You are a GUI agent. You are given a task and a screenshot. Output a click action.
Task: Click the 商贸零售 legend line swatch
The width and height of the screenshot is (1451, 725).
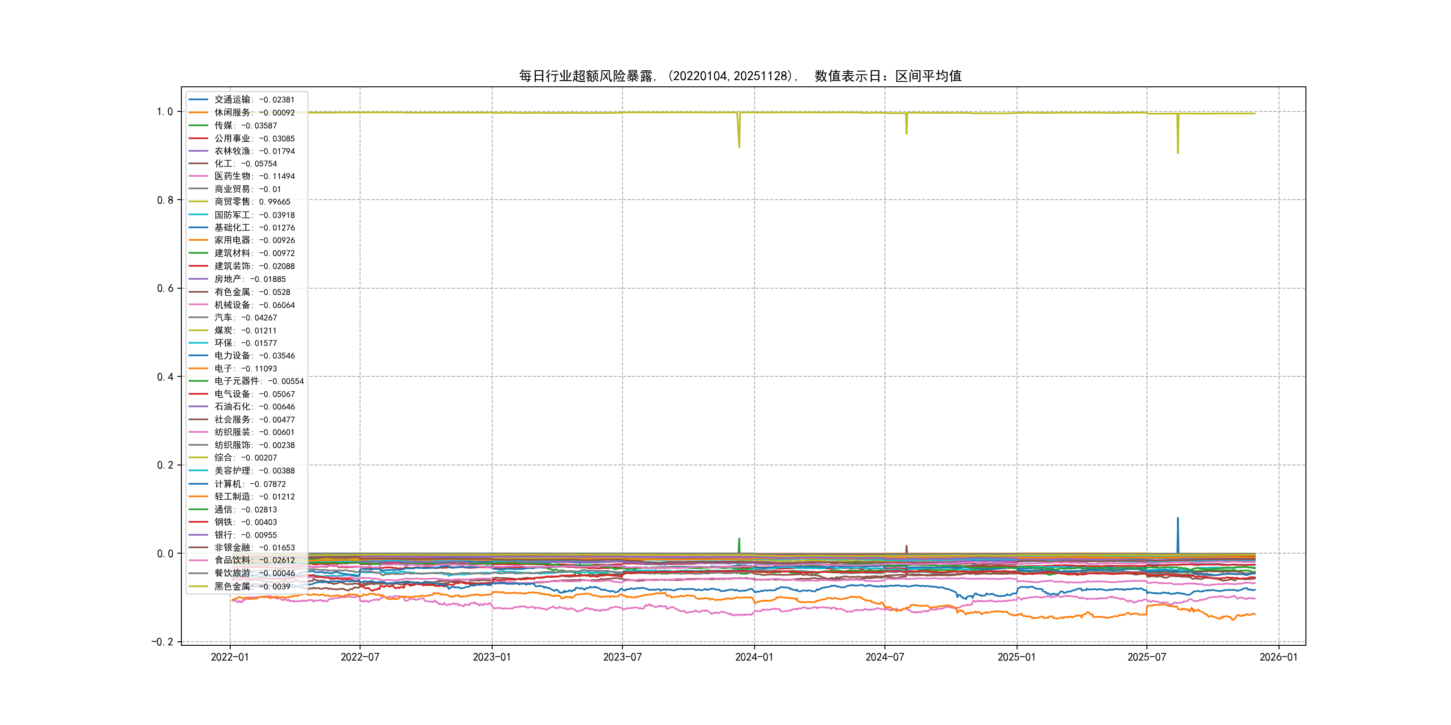pos(198,201)
